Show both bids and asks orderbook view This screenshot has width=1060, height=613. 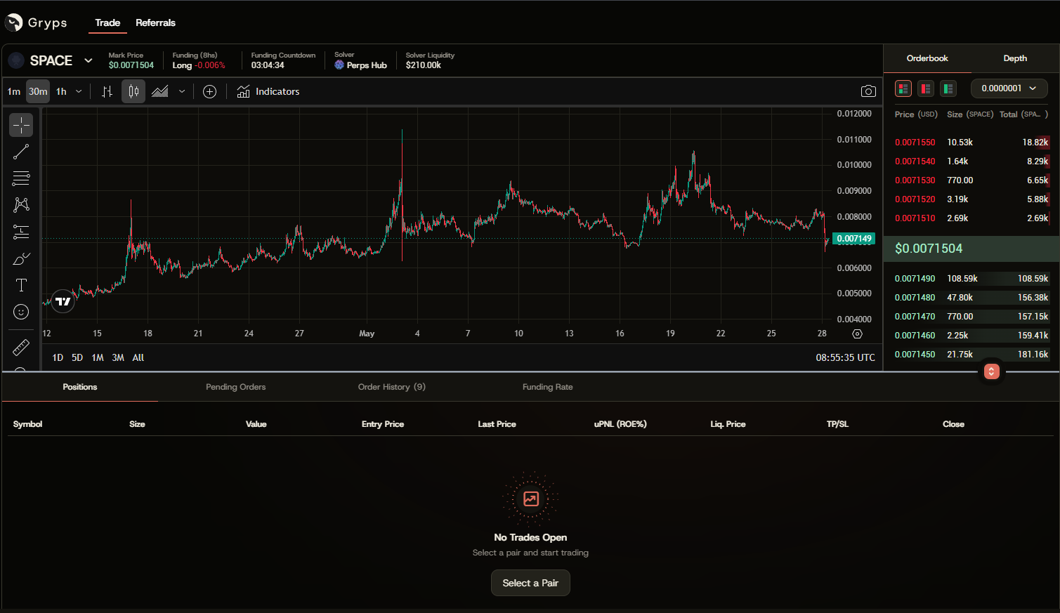point(903,88)
